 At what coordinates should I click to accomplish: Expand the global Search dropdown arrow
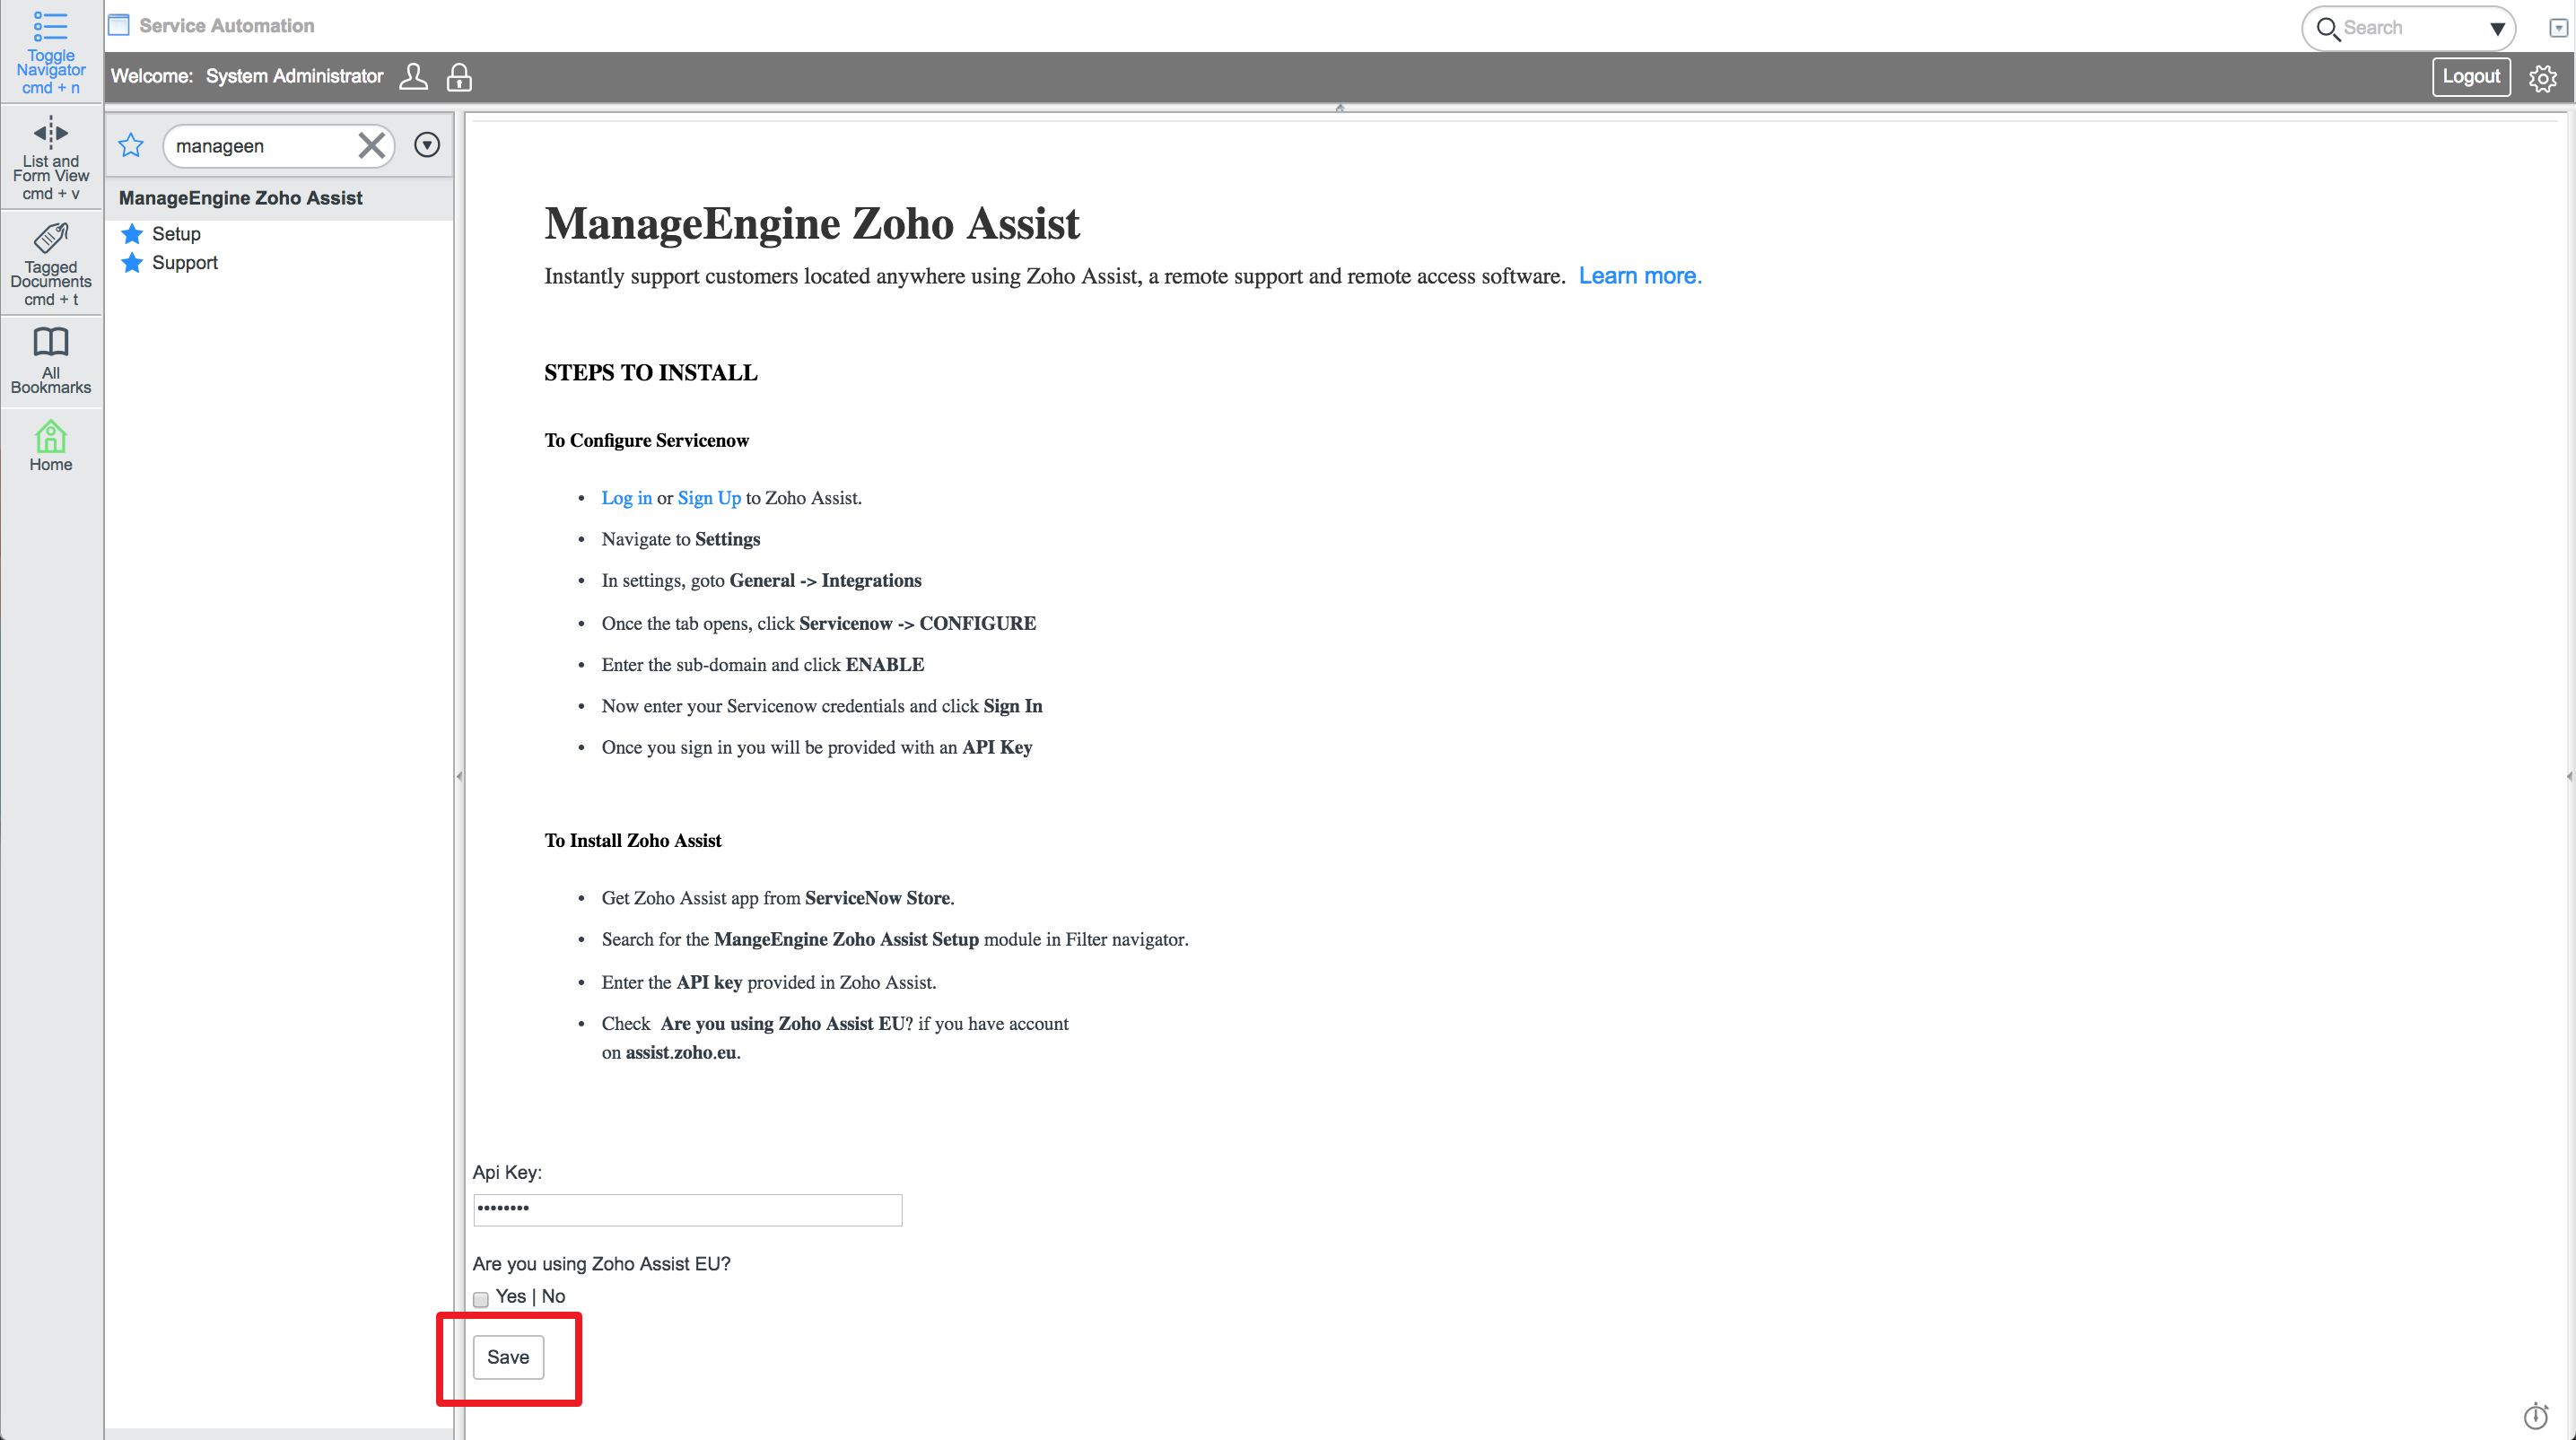coord(2496,29)
